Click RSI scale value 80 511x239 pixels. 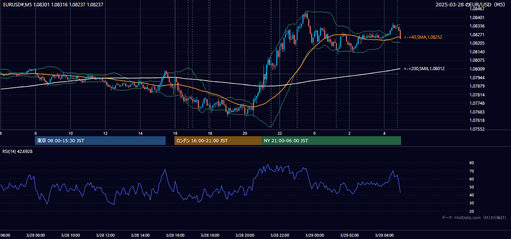pos(471,163)
